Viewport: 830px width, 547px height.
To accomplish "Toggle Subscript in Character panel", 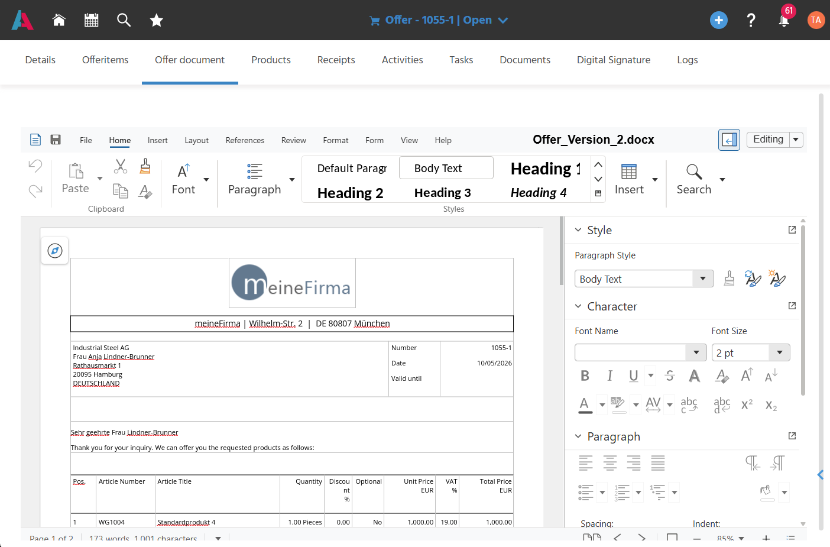I will [771, 405].
